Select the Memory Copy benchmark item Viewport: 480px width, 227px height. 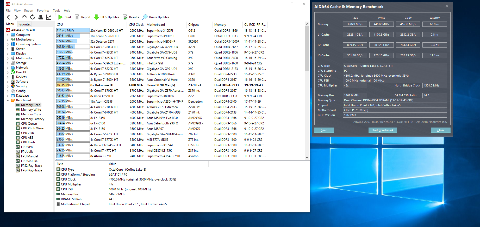[31, 114]
